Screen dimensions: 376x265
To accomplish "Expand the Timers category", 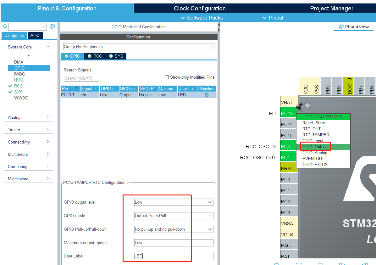I will 28,130.
